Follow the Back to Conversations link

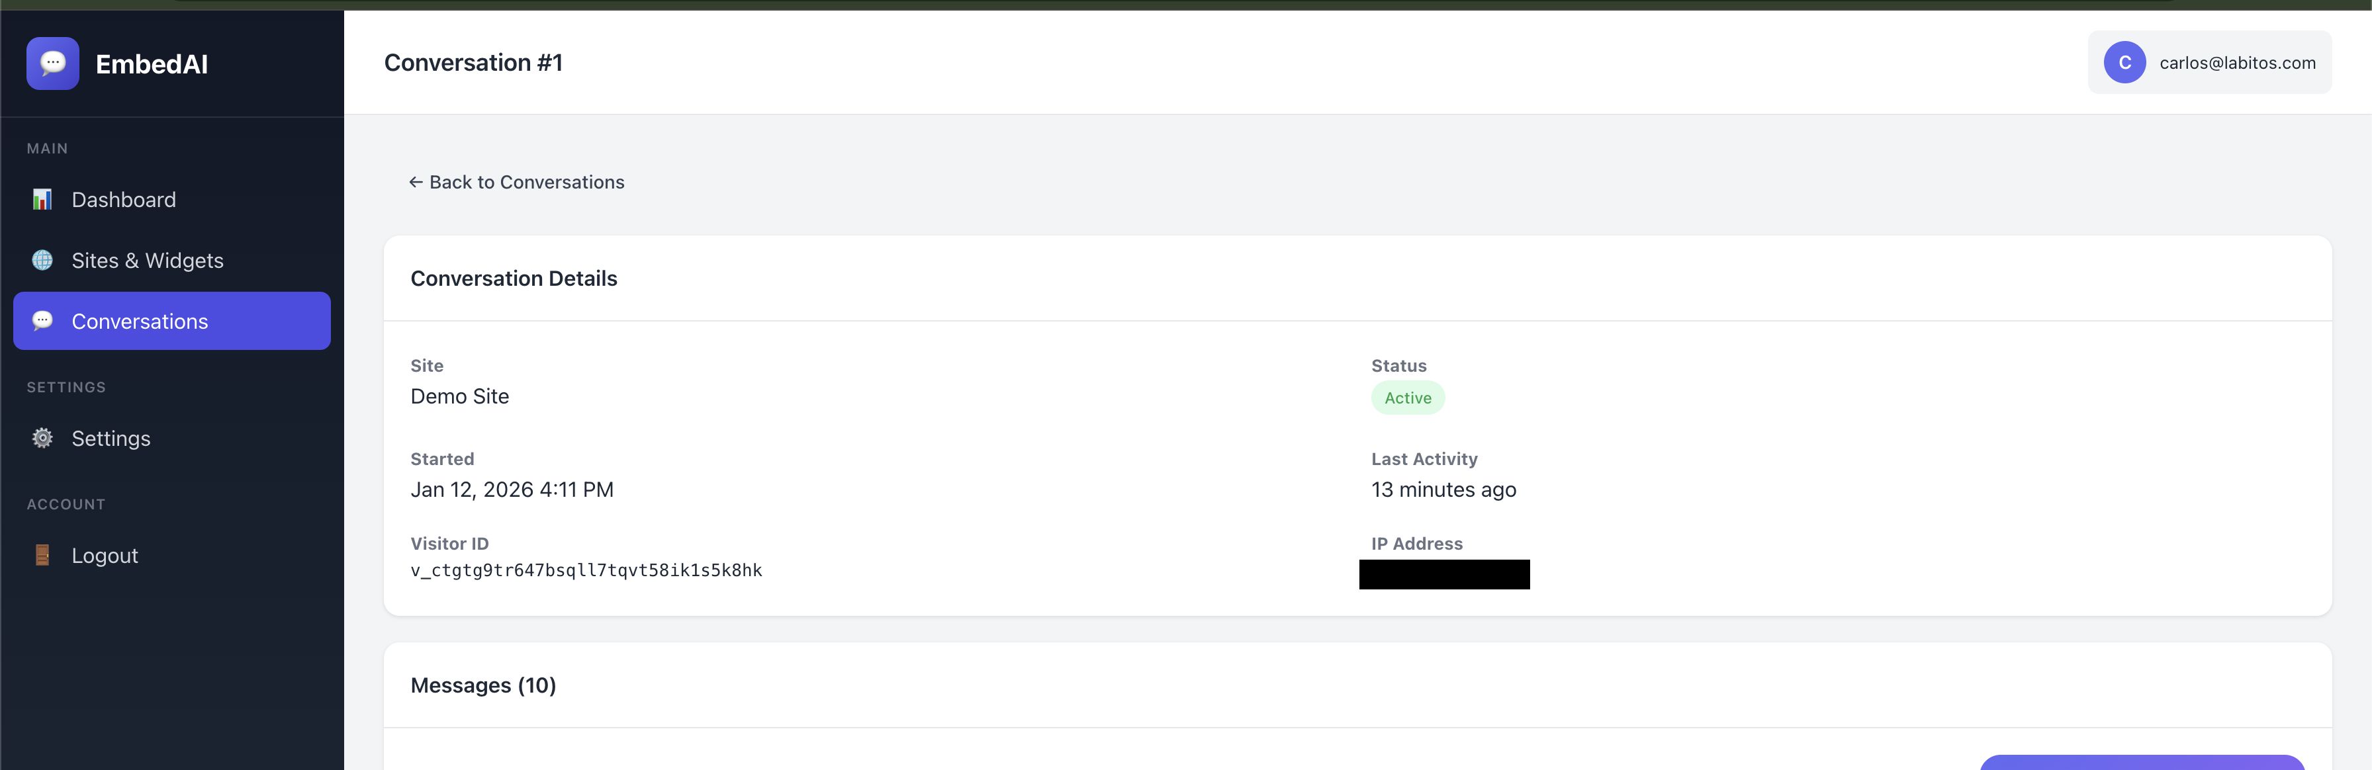pyautogui.click(x=527, y=182)
